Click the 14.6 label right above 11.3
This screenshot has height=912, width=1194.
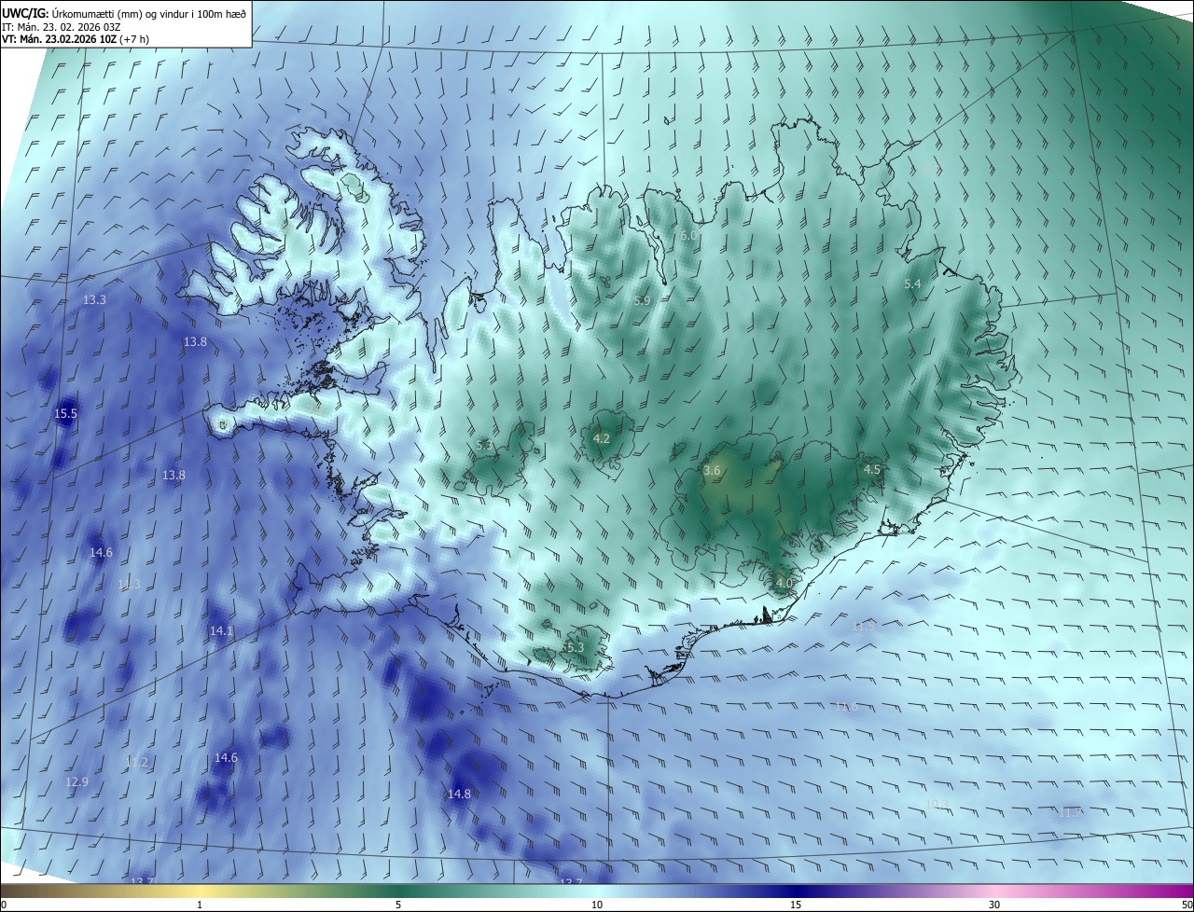coord(101,553)
